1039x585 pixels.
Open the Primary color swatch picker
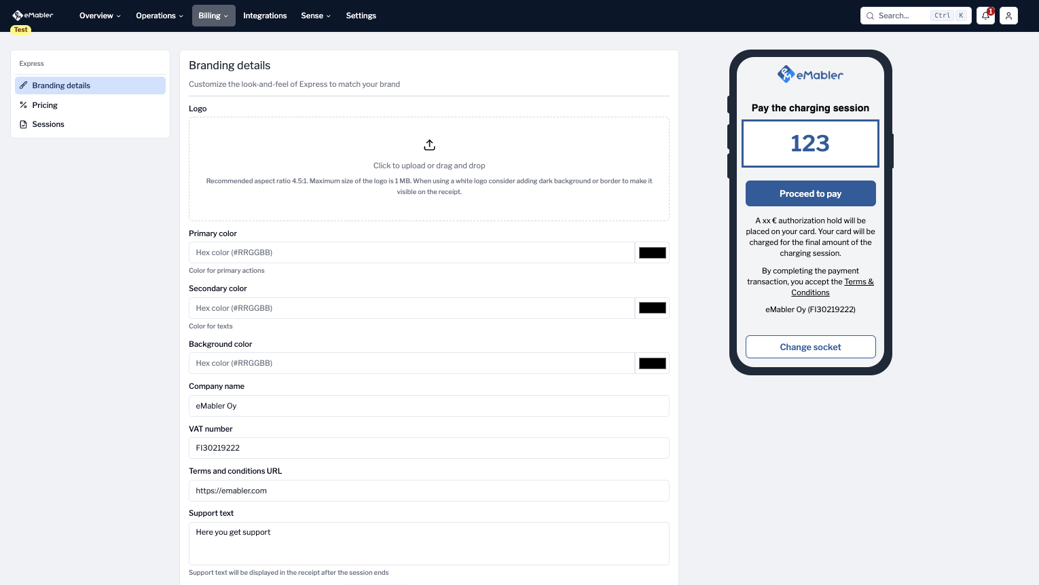[x=652, y=252]
